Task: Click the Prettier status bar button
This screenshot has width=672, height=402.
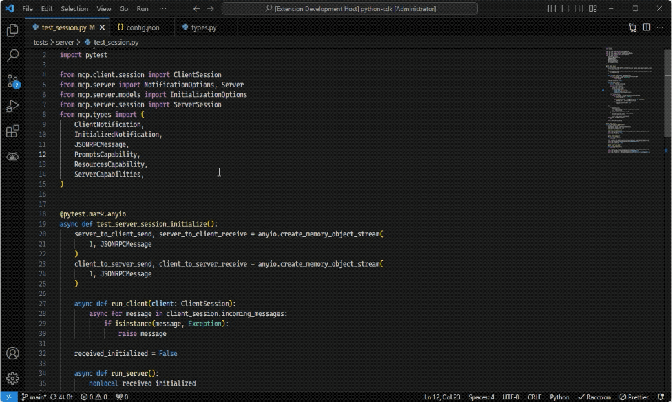Action: click(633, 397)
